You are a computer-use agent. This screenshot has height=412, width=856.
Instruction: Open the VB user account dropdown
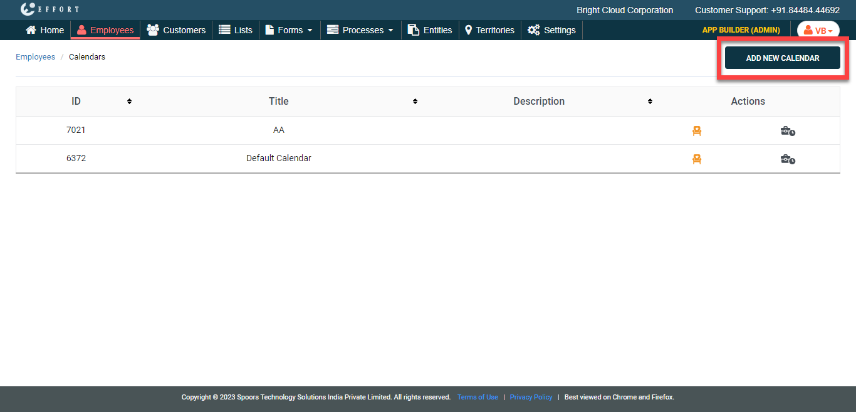(x=818, y=31)
